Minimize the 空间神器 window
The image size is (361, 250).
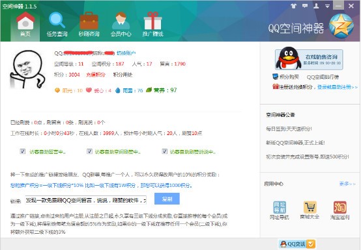[338, 6]
